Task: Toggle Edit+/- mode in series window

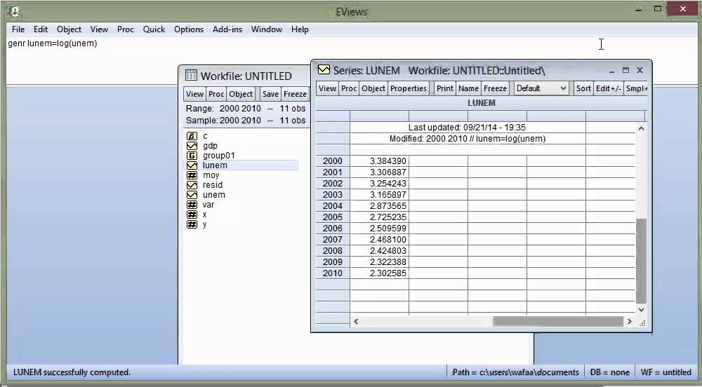Action: tap(608, 88)
